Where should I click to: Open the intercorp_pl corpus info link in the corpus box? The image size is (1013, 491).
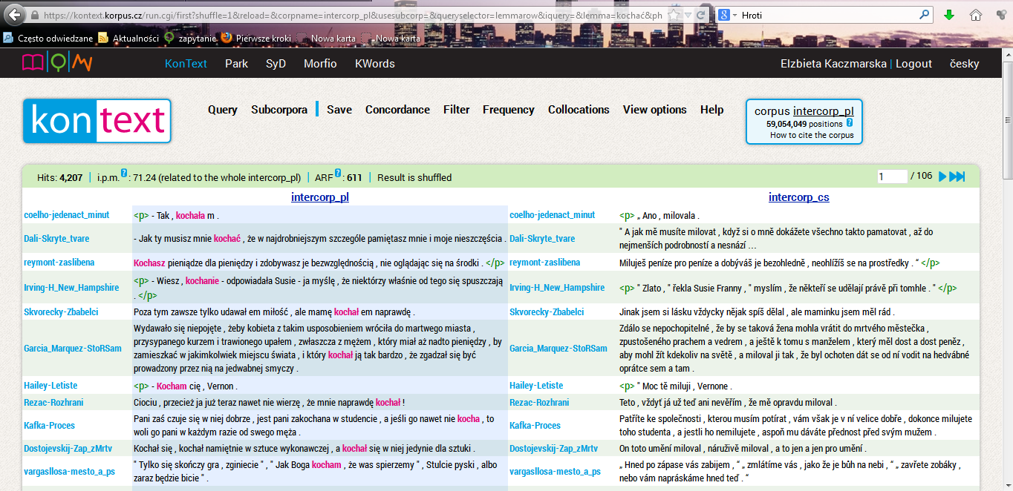tap(824, 111)
